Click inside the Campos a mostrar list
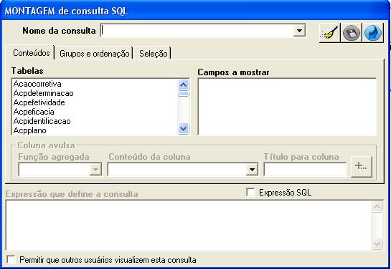 pos(287,107)
